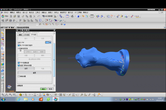Open the Command Finder (命令查找器)
Viewport: 166px width, 110px height.
pyautogui.click(x=47, y=16)
